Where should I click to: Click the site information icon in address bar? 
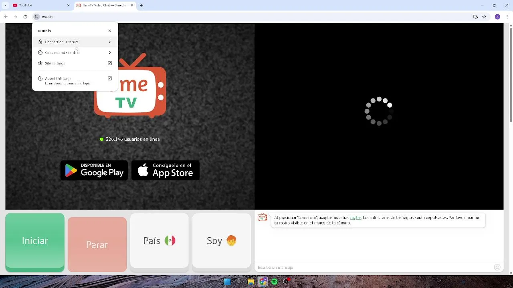coord(36,17)
